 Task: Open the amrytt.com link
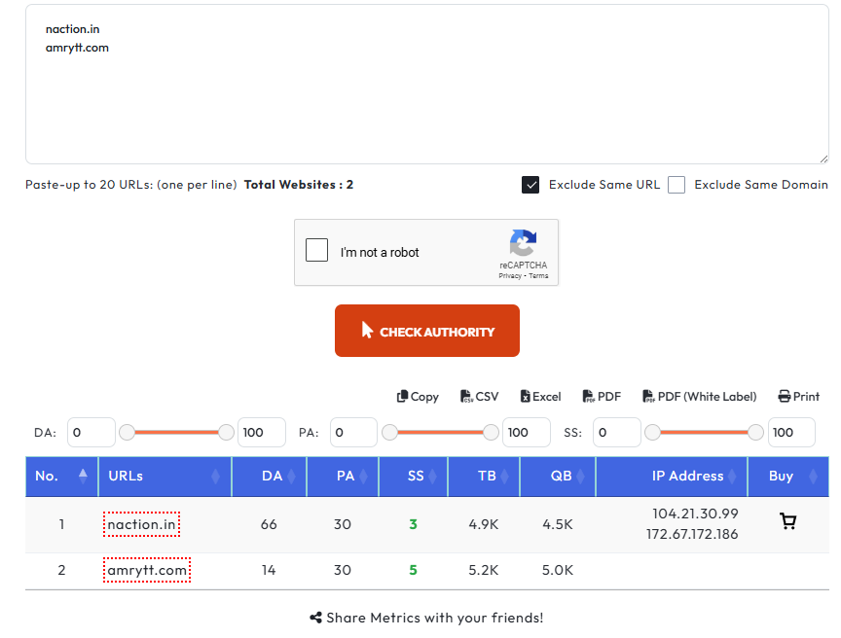147,570
